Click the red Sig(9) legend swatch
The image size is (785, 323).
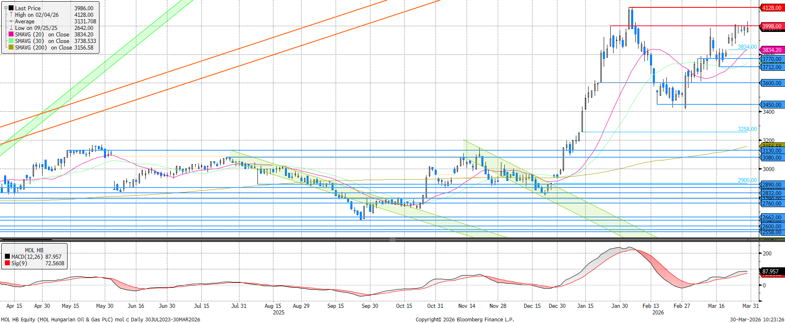(x=7, y=263)
